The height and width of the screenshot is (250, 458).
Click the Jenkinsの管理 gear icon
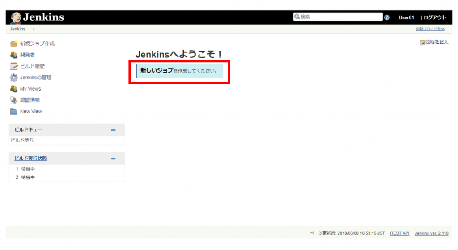13,78
